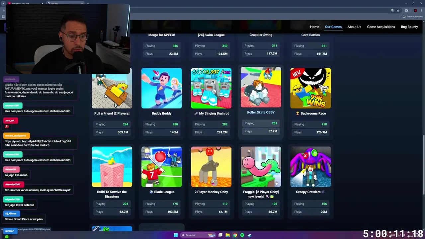Open the Blade League game thumbnail
The width and height of the screenshot is (425, 239).
(x=161, y=167)
